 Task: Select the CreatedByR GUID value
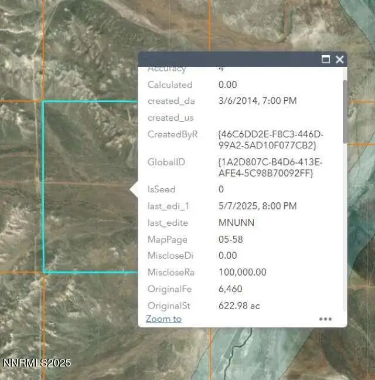pos(271,140)
